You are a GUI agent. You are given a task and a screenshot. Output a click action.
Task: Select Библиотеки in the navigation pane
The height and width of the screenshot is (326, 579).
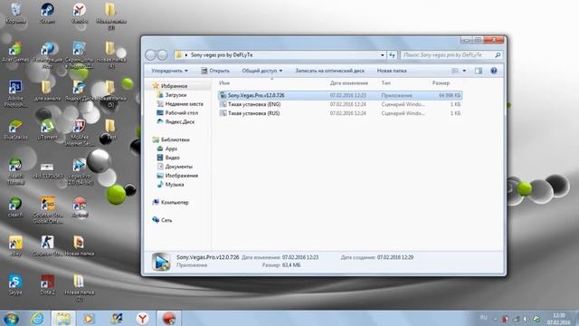tap(175, 139)
